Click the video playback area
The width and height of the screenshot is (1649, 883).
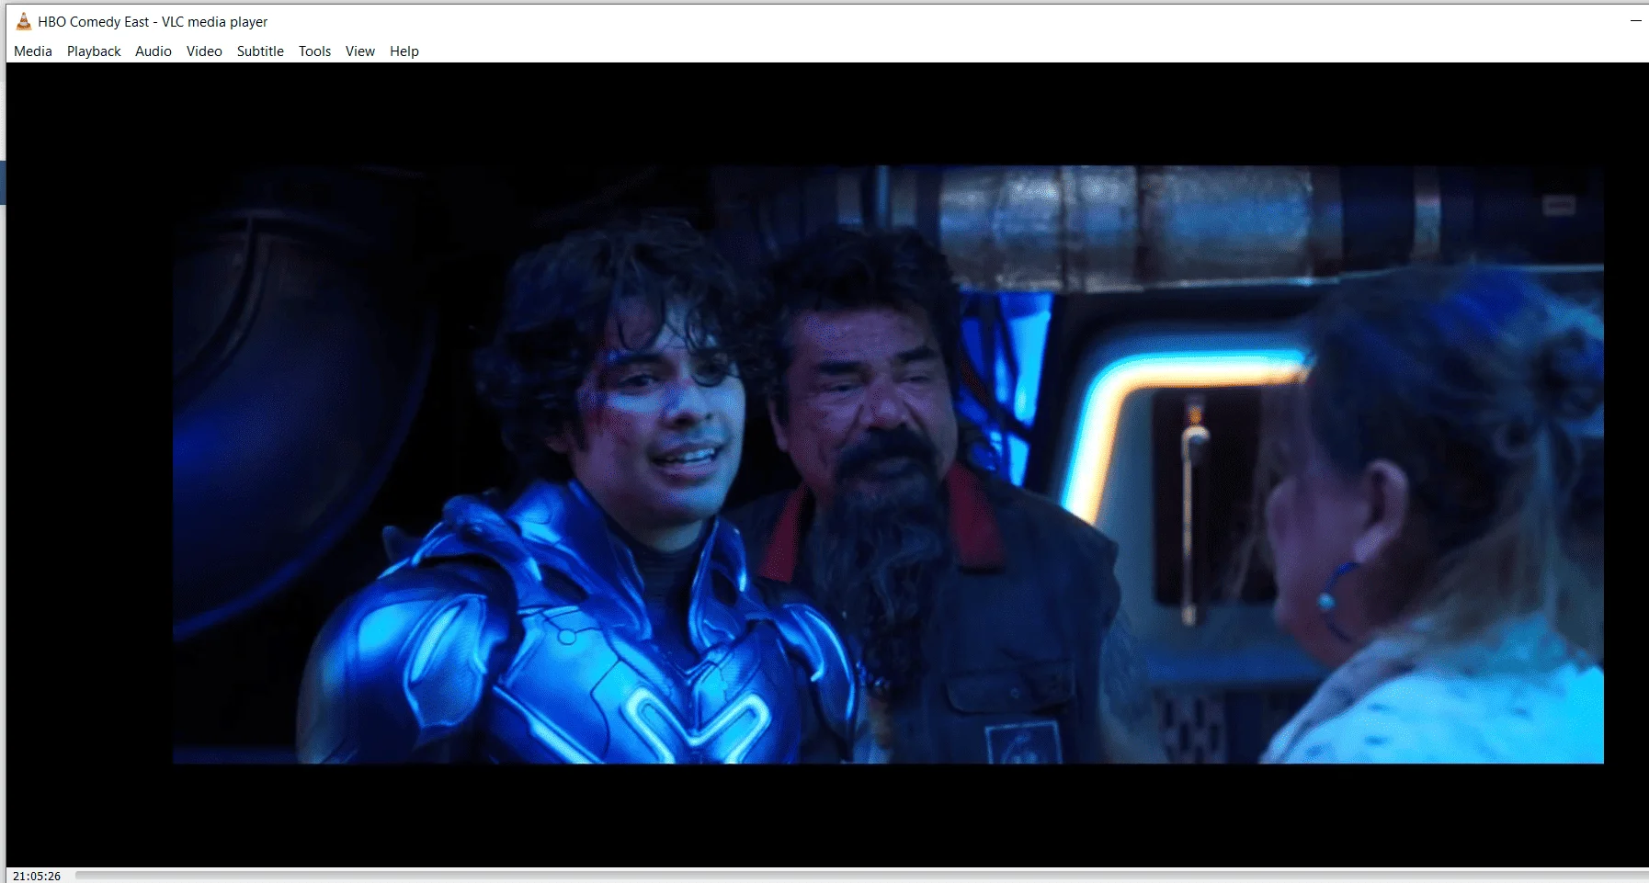coord(827,464)
